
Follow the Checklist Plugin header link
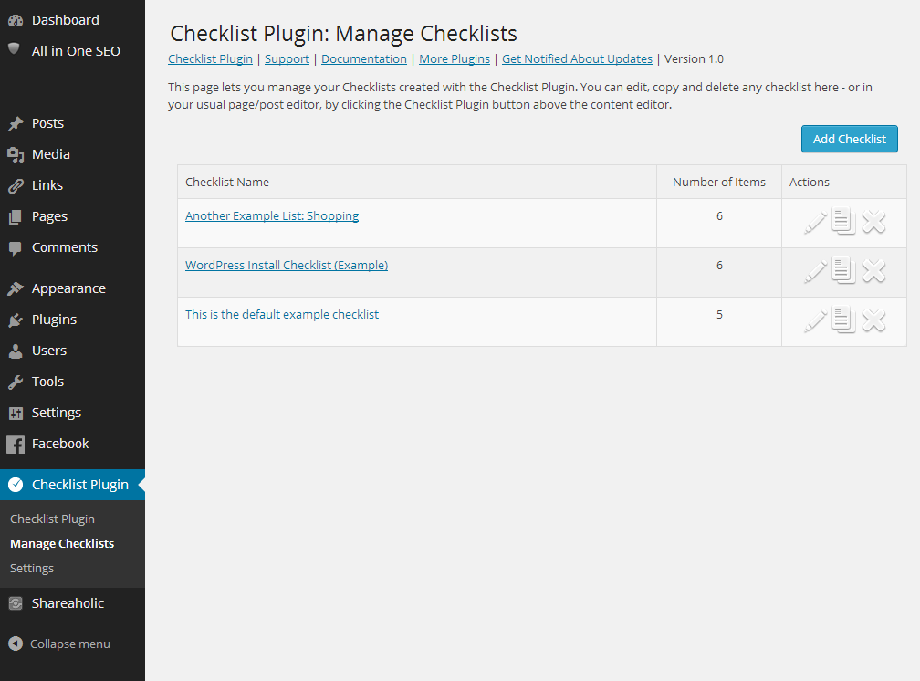tap(210, 58)
